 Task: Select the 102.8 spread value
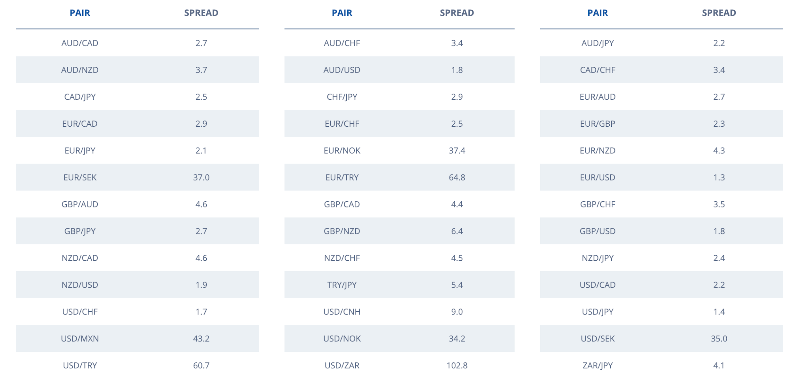457,365
